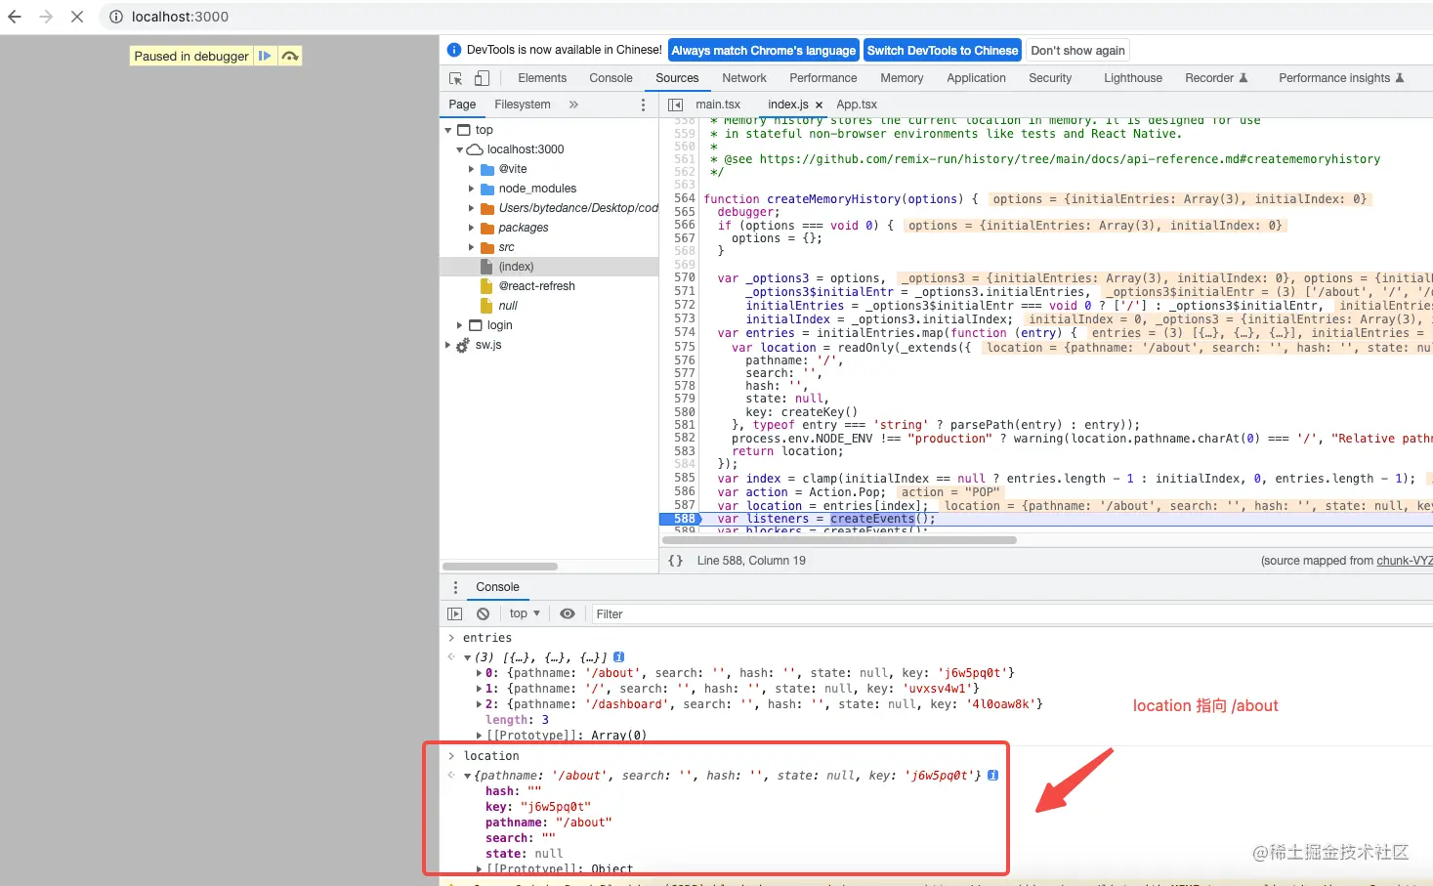The height and width of the screenshot is (886, 1433).
Task: Open the Security panel tab
Action: pyautogui.click(x=1050, y=78)
